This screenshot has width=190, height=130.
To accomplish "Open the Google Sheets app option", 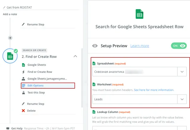I will point(37,65).
